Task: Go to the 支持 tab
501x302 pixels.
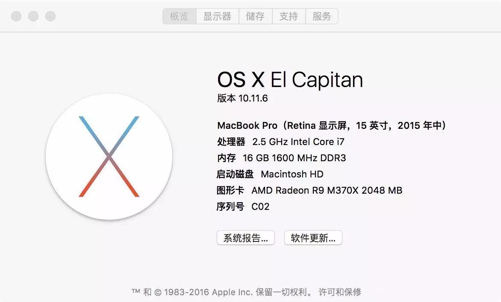Action: point(289,16)
